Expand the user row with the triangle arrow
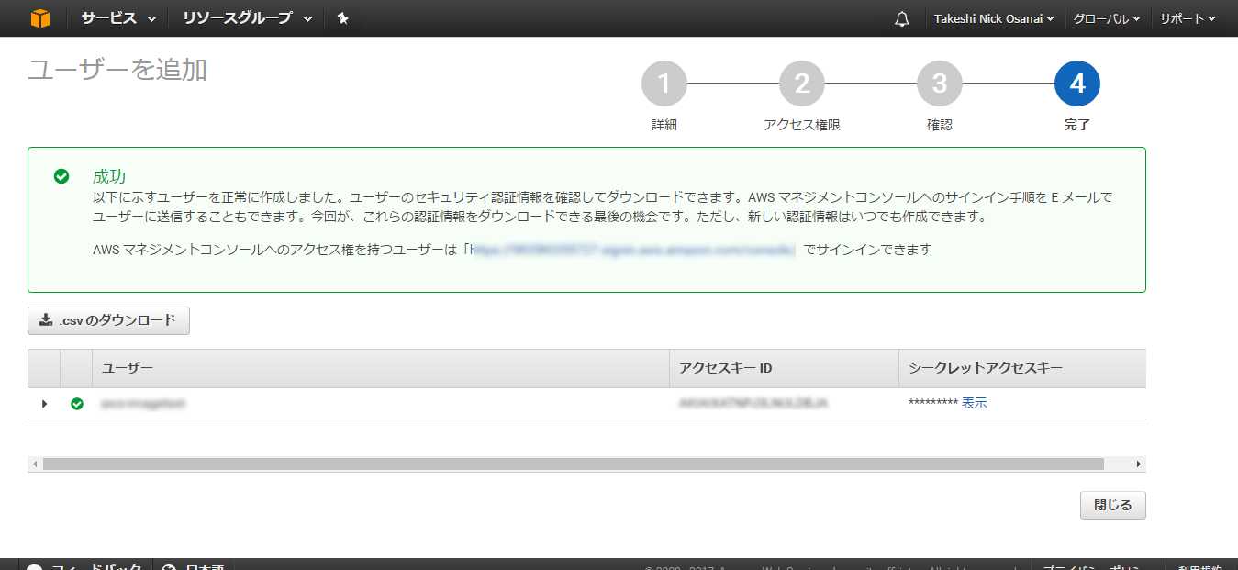This screenshot has height=570, width=1238. click(44, 404)
